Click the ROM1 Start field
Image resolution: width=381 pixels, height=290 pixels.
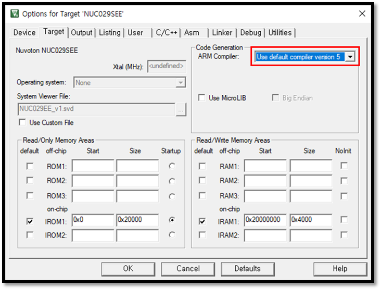coord(93,166)
